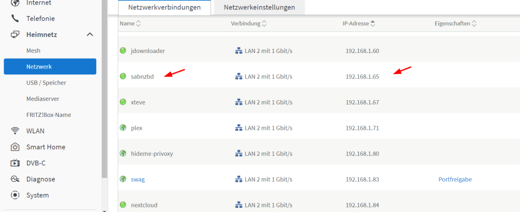Click the Telefonie phone icon

click(15, 19)
